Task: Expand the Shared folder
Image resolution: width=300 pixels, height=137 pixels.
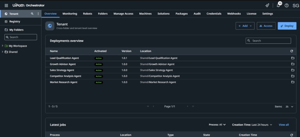Action: pyautogui.click(x=2, y=52)
